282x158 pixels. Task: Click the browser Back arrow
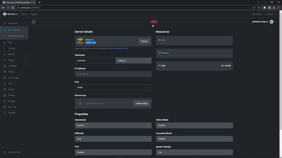[x=3, y=8]
